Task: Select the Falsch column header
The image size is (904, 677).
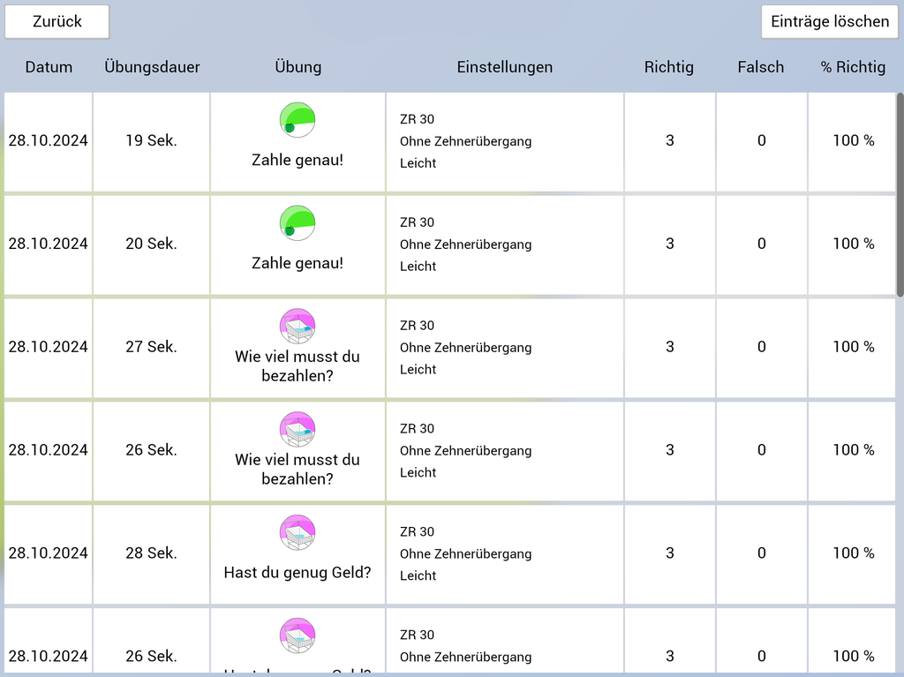Action: point(761,67)
